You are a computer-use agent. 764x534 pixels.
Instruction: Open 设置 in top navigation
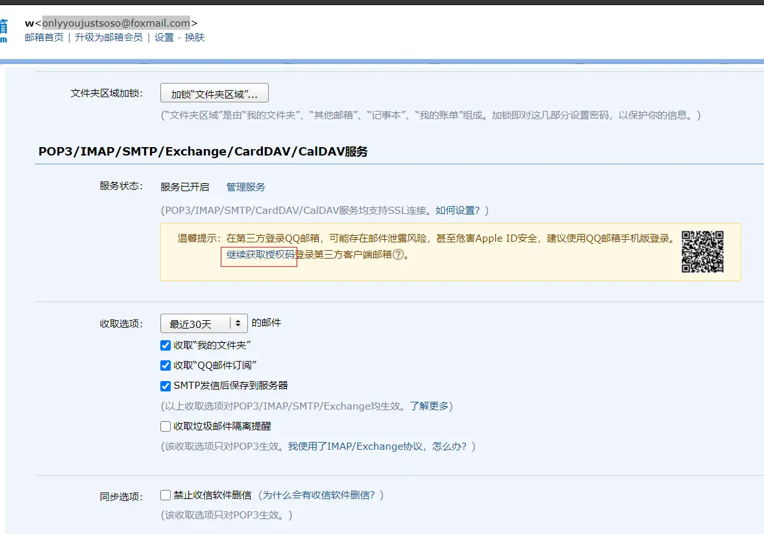pyautogui.click(x=164, y=38)
